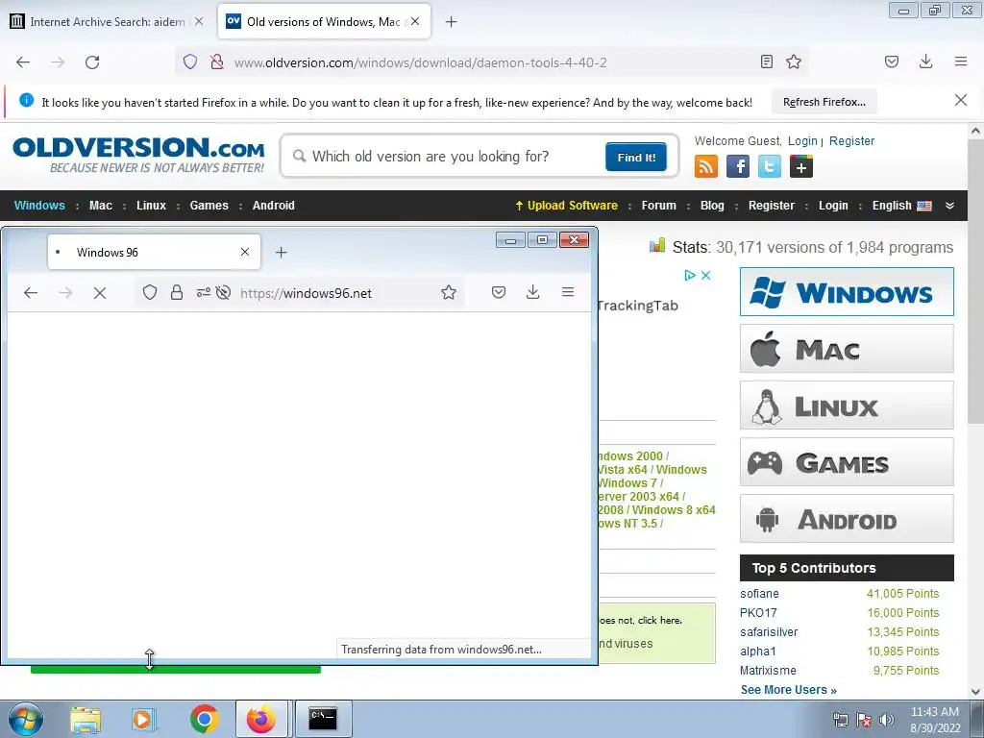Viewport: 984px width, 738px height.
Task: Open tracking protection shield in main address bar
Action: (x=190, y=61)
